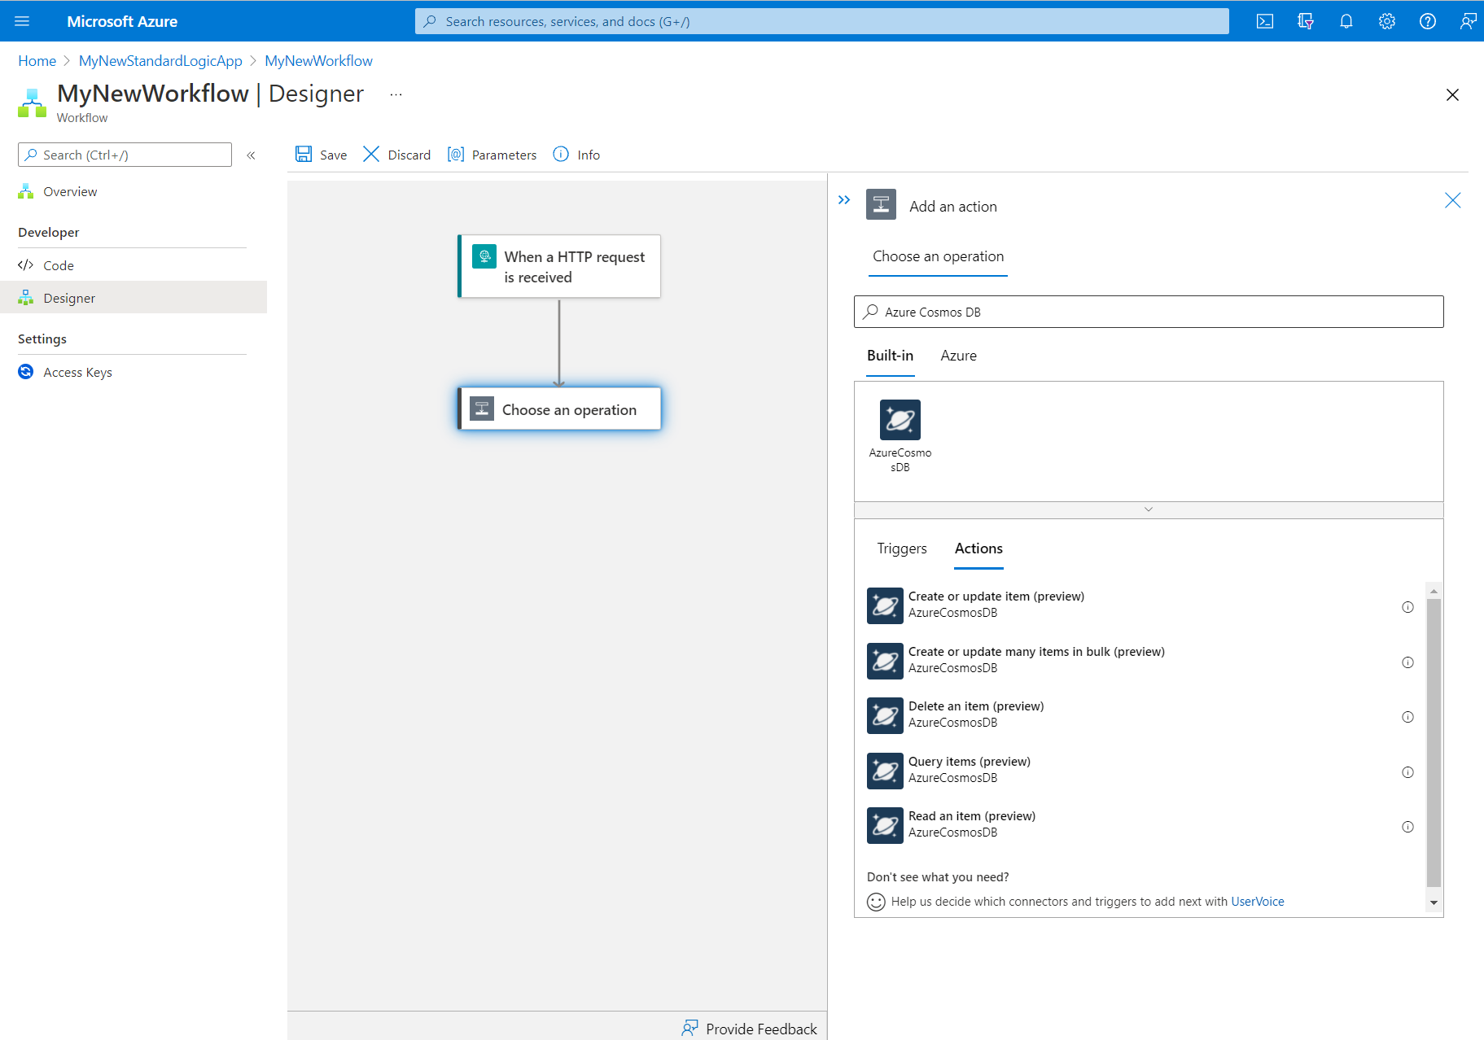Viewport: 1484px width, 1040px height.
Task: Click info icon for Query items
Action: tap(1407, 772)
